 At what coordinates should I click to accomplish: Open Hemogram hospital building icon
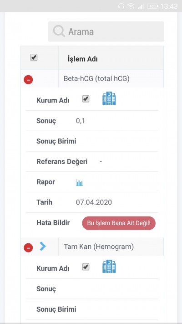click(x=109, y=266)
